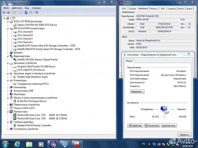Click the W83627DHG-P LPCIO value in CPU-Z
Viewport: 198px width, 148px height.
coord(164,32)
